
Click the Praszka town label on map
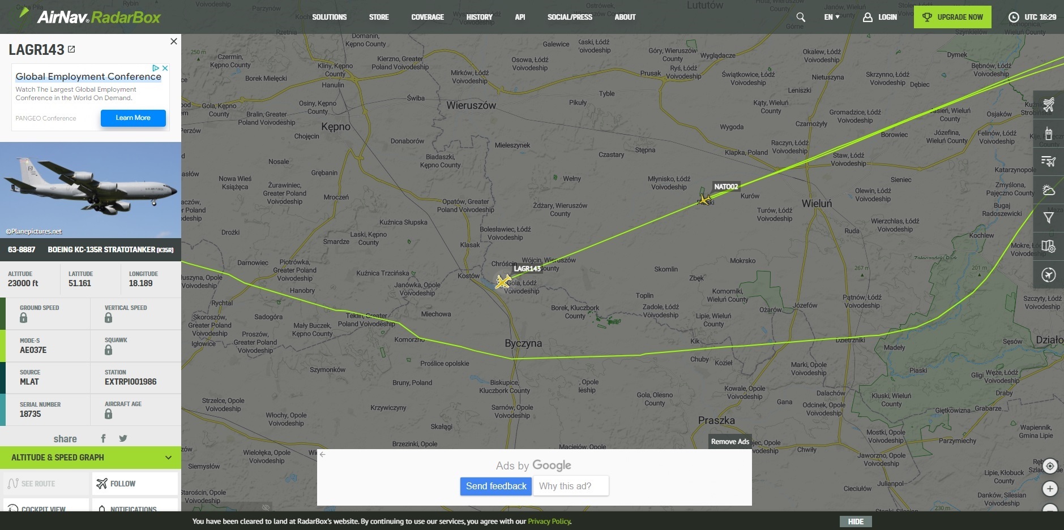[x=716, y=420]
